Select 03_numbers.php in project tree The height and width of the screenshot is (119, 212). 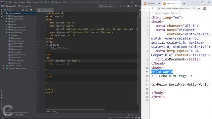click(16, 46)
